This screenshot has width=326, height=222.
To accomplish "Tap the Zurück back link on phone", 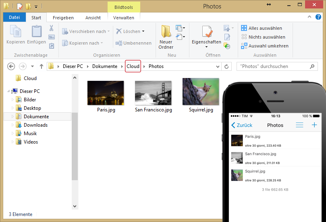I will (x=242, y=125).
